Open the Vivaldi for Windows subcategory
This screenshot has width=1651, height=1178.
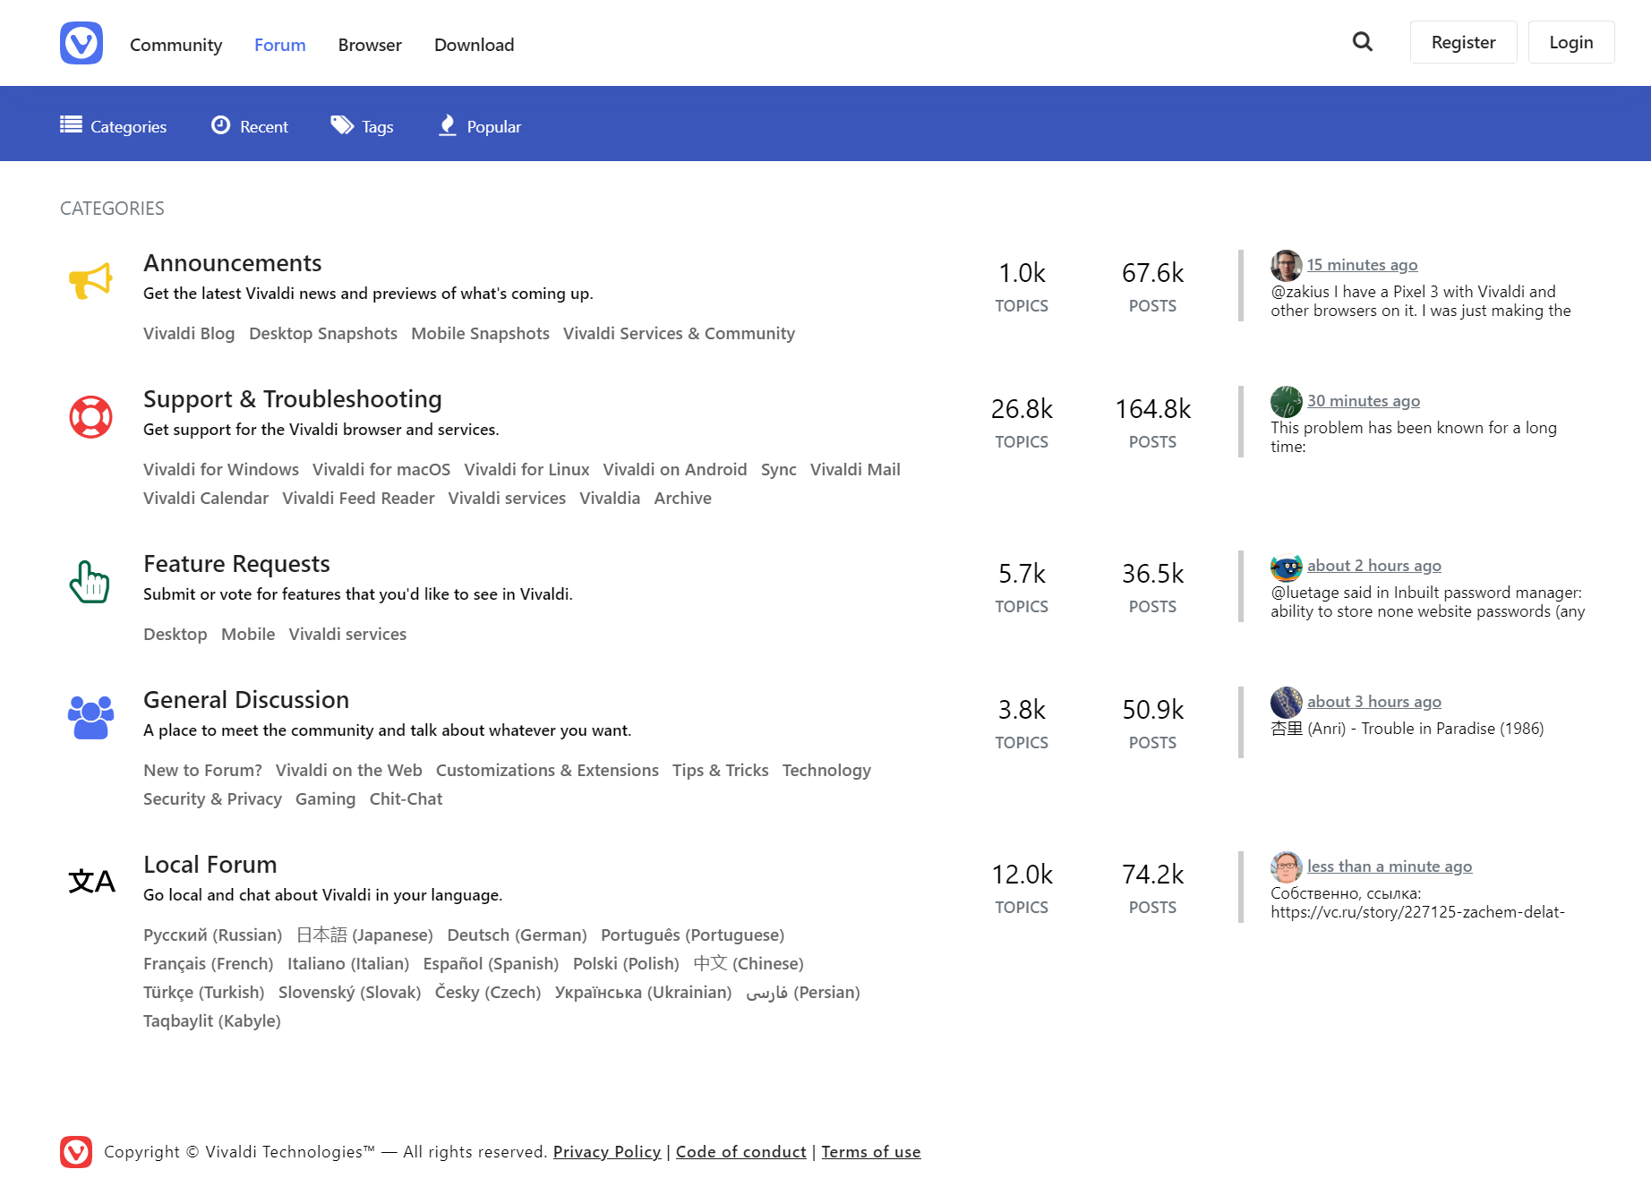coord(221,470)
